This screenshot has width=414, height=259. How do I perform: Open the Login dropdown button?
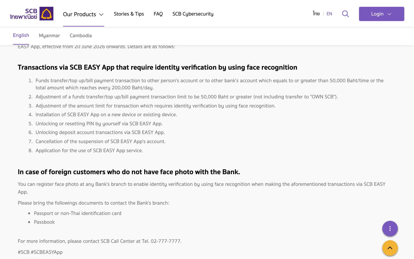pyautogui.click(x=381, y=14)
